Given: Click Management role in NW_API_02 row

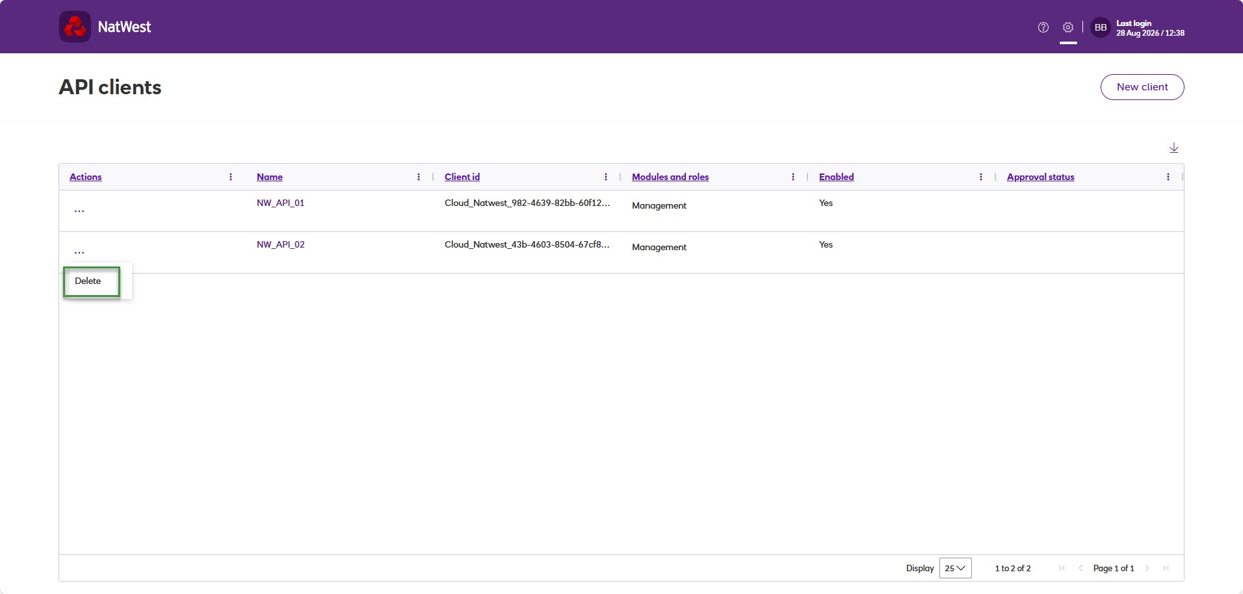Looking at the screenshot, I should (659, 247).
